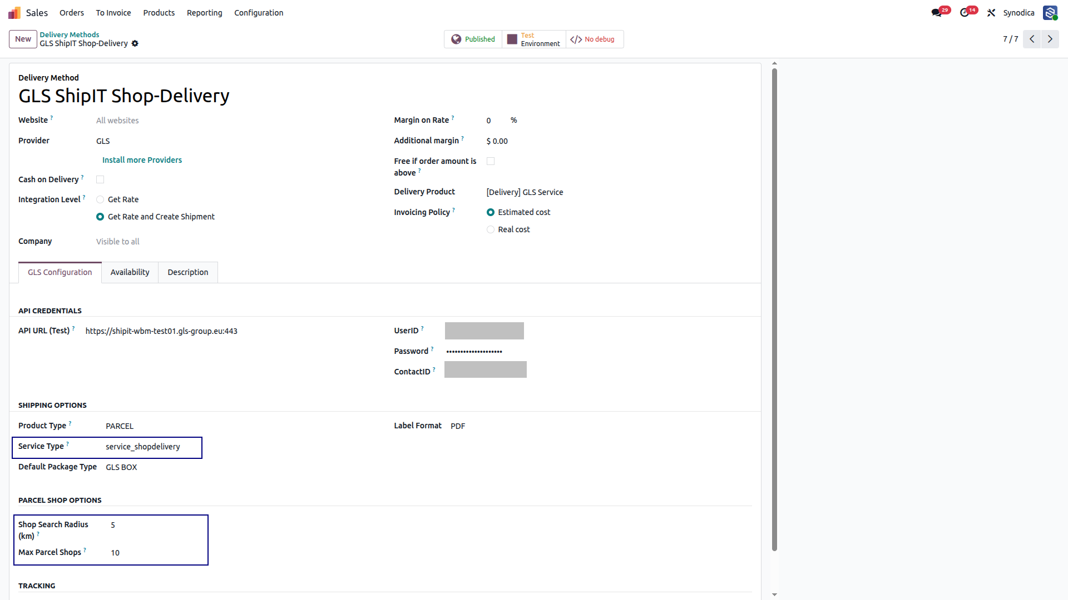This screenshot has height=600, width=1068.
Task: Open the Products menu
Action: tap(159, 13)
